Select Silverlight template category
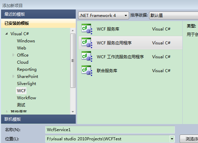This screenshot has width=198, height=143. coord(26,84)
